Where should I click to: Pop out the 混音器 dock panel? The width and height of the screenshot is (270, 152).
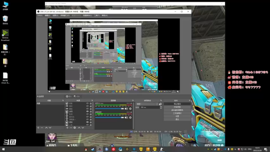tap(133, 100)
